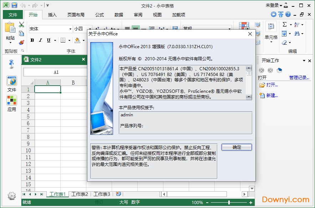
Task: Click the Paste icon in clipboard group
Action: (10, 30)
